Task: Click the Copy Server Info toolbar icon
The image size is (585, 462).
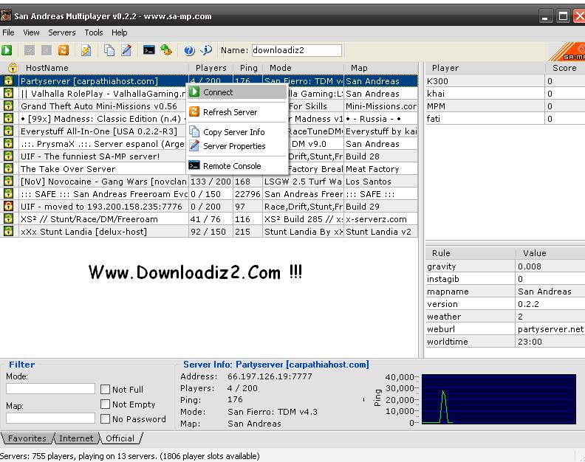Action: pyautogui.click(x=109, y=50)
